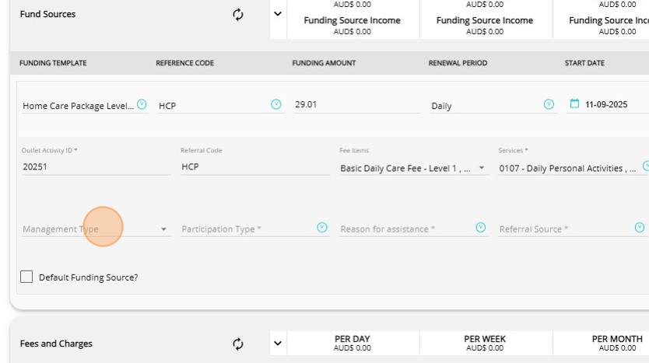Refresh the Fees and Charges section
649x363 pixels.
pyautogui.click(x=238, y=344)
